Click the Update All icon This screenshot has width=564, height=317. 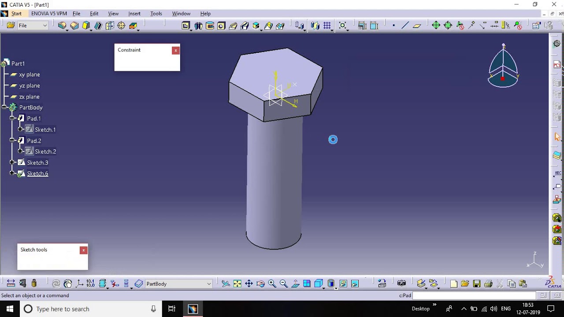[56, 284]
